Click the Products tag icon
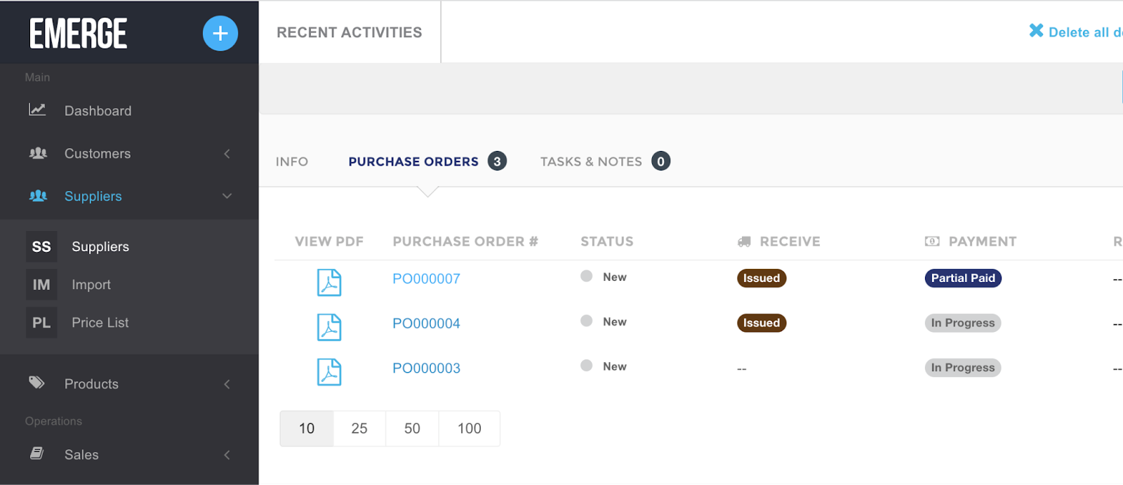Viewport: 1123px width, 485px height. point(36,383)
